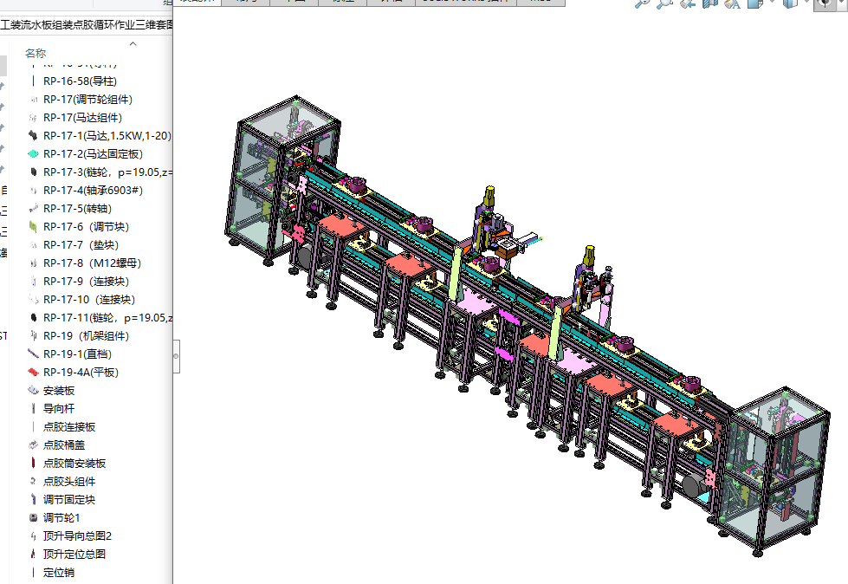848x584 pixels.
Task: Click the dark red 点胶筒安装板 icon
Action: point(33,464)
